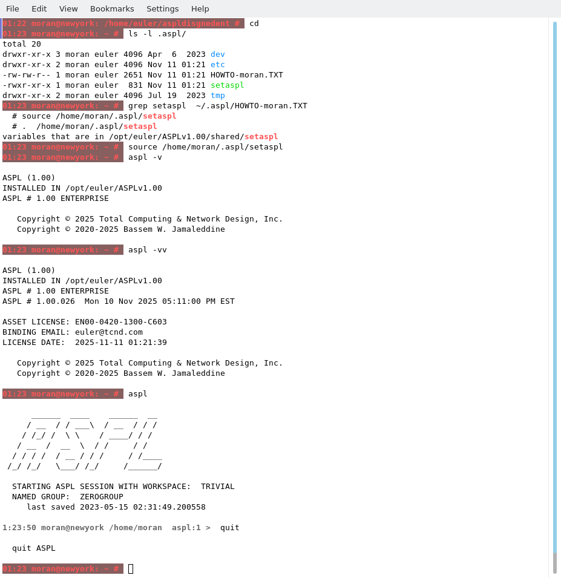Click the blue dev directory name
Screen dimensions: 561x578
[218, 54]
